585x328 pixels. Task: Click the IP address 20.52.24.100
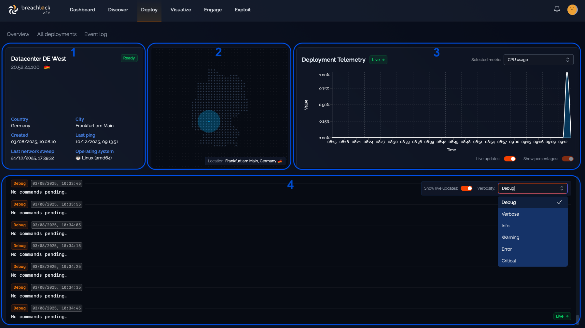point(25,67)
